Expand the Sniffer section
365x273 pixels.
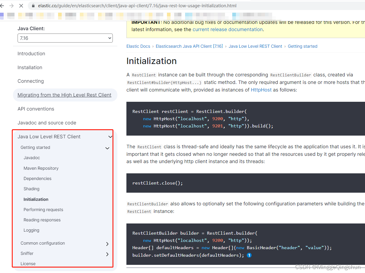pyautogui.click(x=107, y=254)
